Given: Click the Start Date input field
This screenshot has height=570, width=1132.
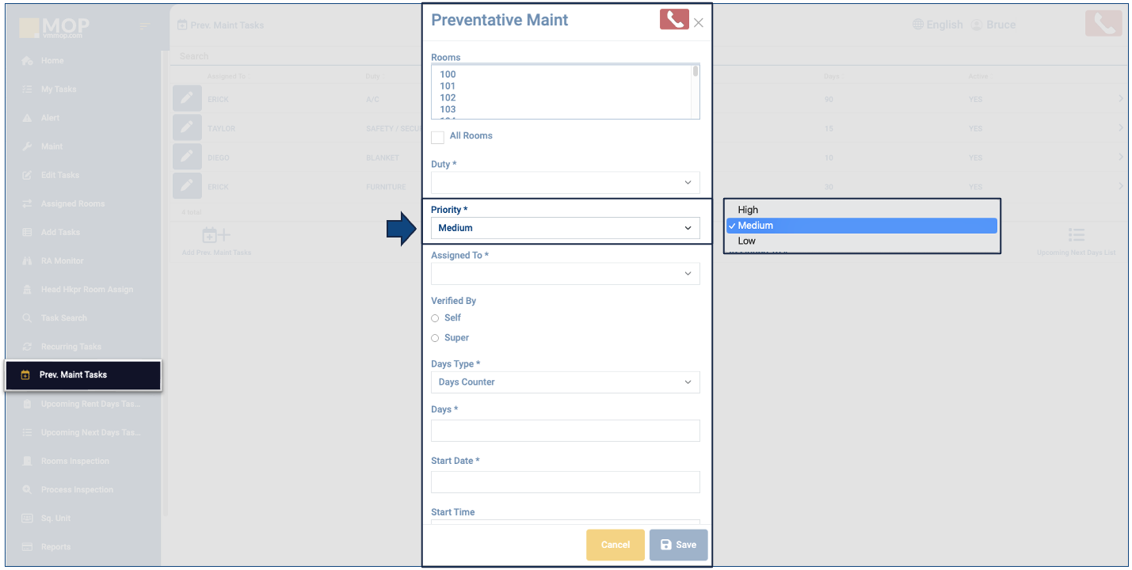Looking at the screenshot, I should point(565,482).
